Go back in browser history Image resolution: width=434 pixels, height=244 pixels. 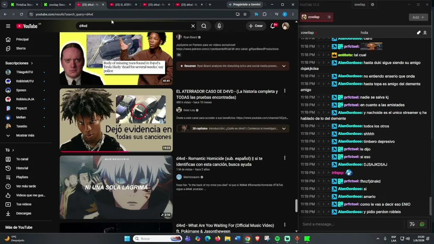(5, 14)
